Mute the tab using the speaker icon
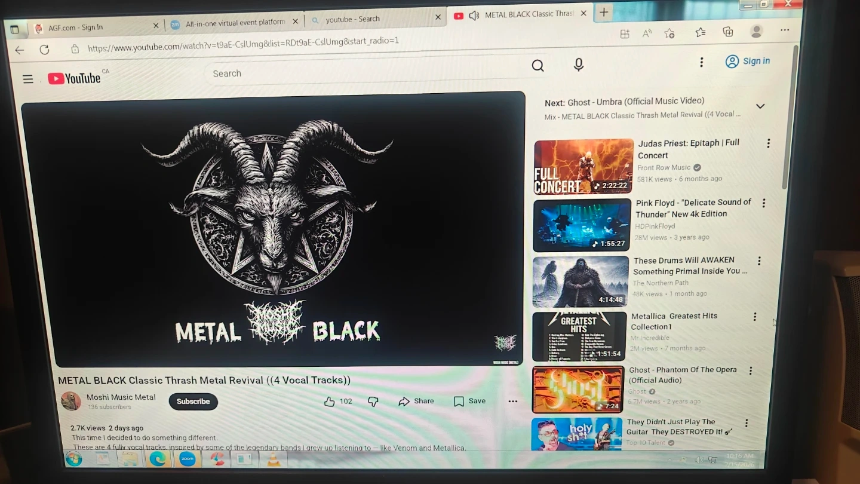Image resolution: width=860 pixels, height=484 pixels. (474, 16)
